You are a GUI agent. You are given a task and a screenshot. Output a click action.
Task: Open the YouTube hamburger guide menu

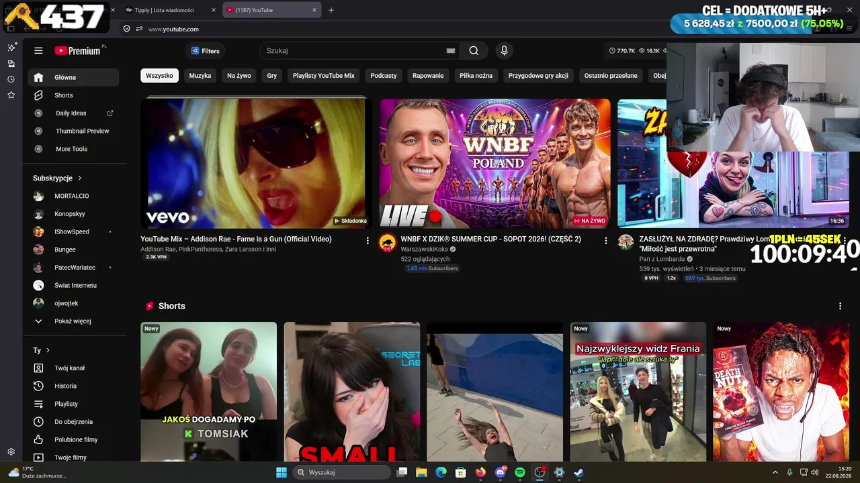[38, 51]
